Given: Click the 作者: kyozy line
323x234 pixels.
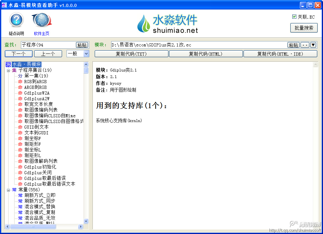Looking at the screenshot, I should click(109, 83).
